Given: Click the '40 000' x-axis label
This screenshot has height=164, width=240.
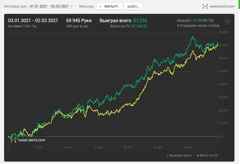Looking at the screenshot, I should 128,148.
